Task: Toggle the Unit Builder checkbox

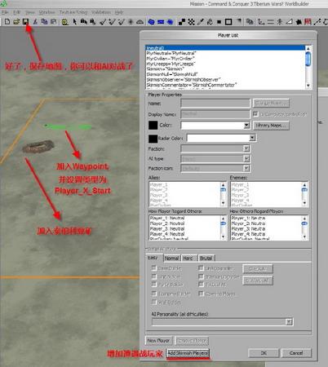Action: [154, 276]
